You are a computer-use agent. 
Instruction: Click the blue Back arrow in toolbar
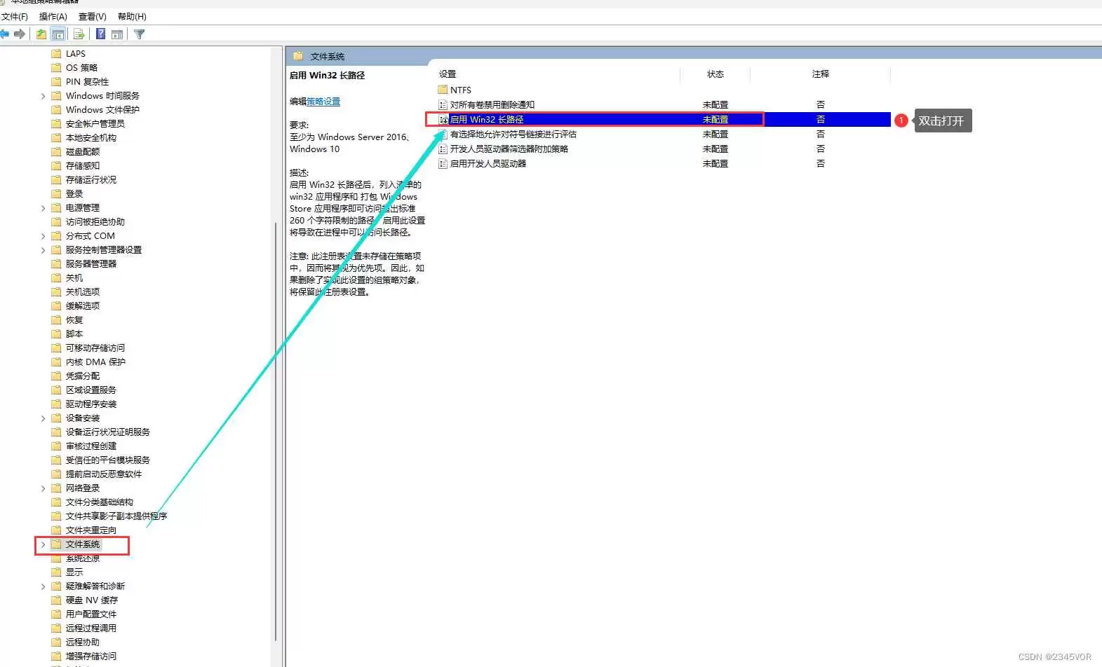pyautogui.click(x=5, y=34)
